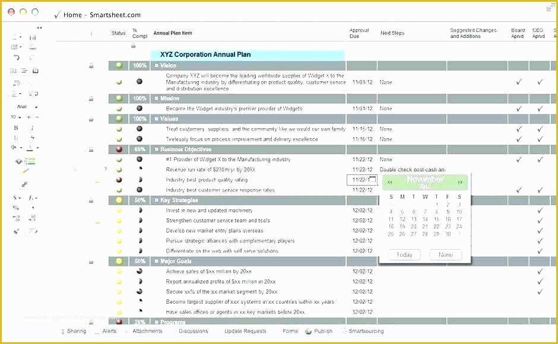Collapse the left toolbar with double-arrow icon
The width and height of the screenshot is (558, 344).
click(x=39, y=27)
